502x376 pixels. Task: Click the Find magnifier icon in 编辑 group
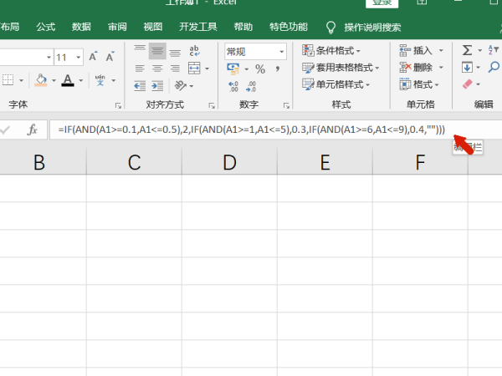tap(494, 67)
